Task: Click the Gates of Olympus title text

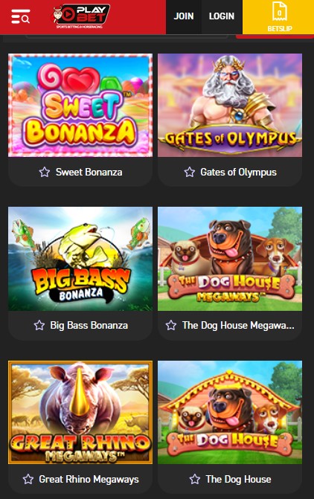Action: [239, 173]
